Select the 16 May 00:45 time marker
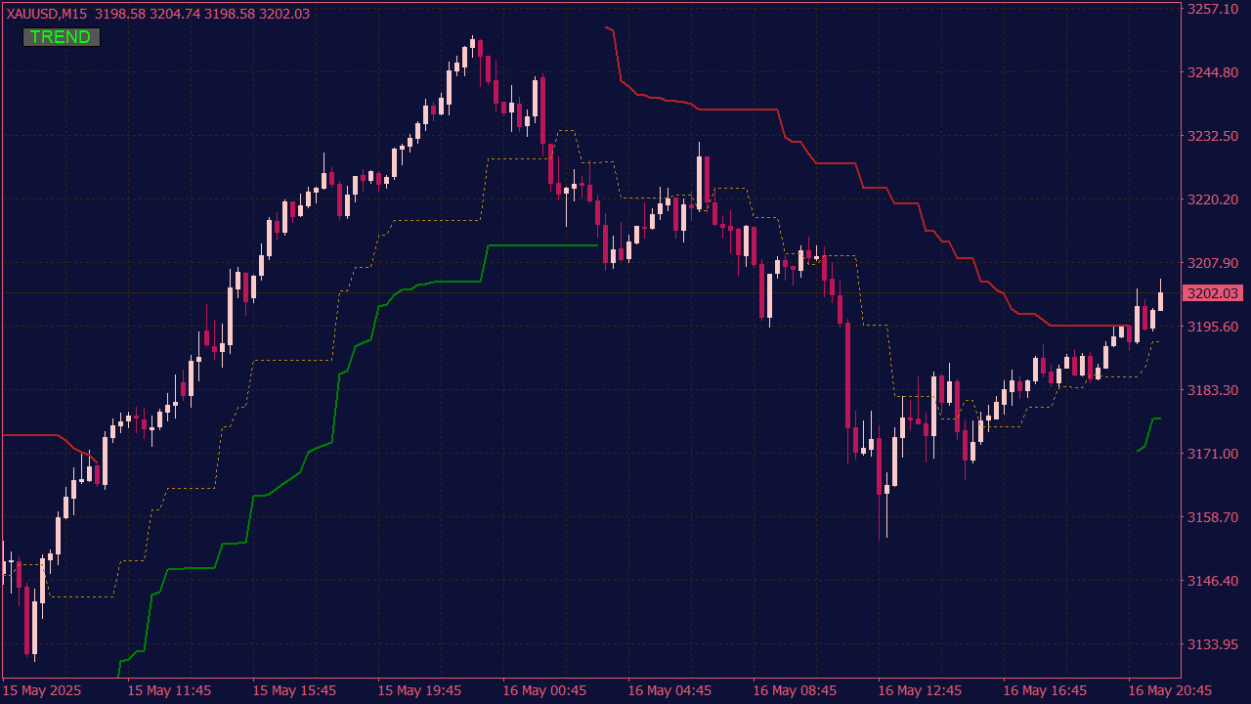The width and height of the screenshot is (1251, 704). coord(544,691)
